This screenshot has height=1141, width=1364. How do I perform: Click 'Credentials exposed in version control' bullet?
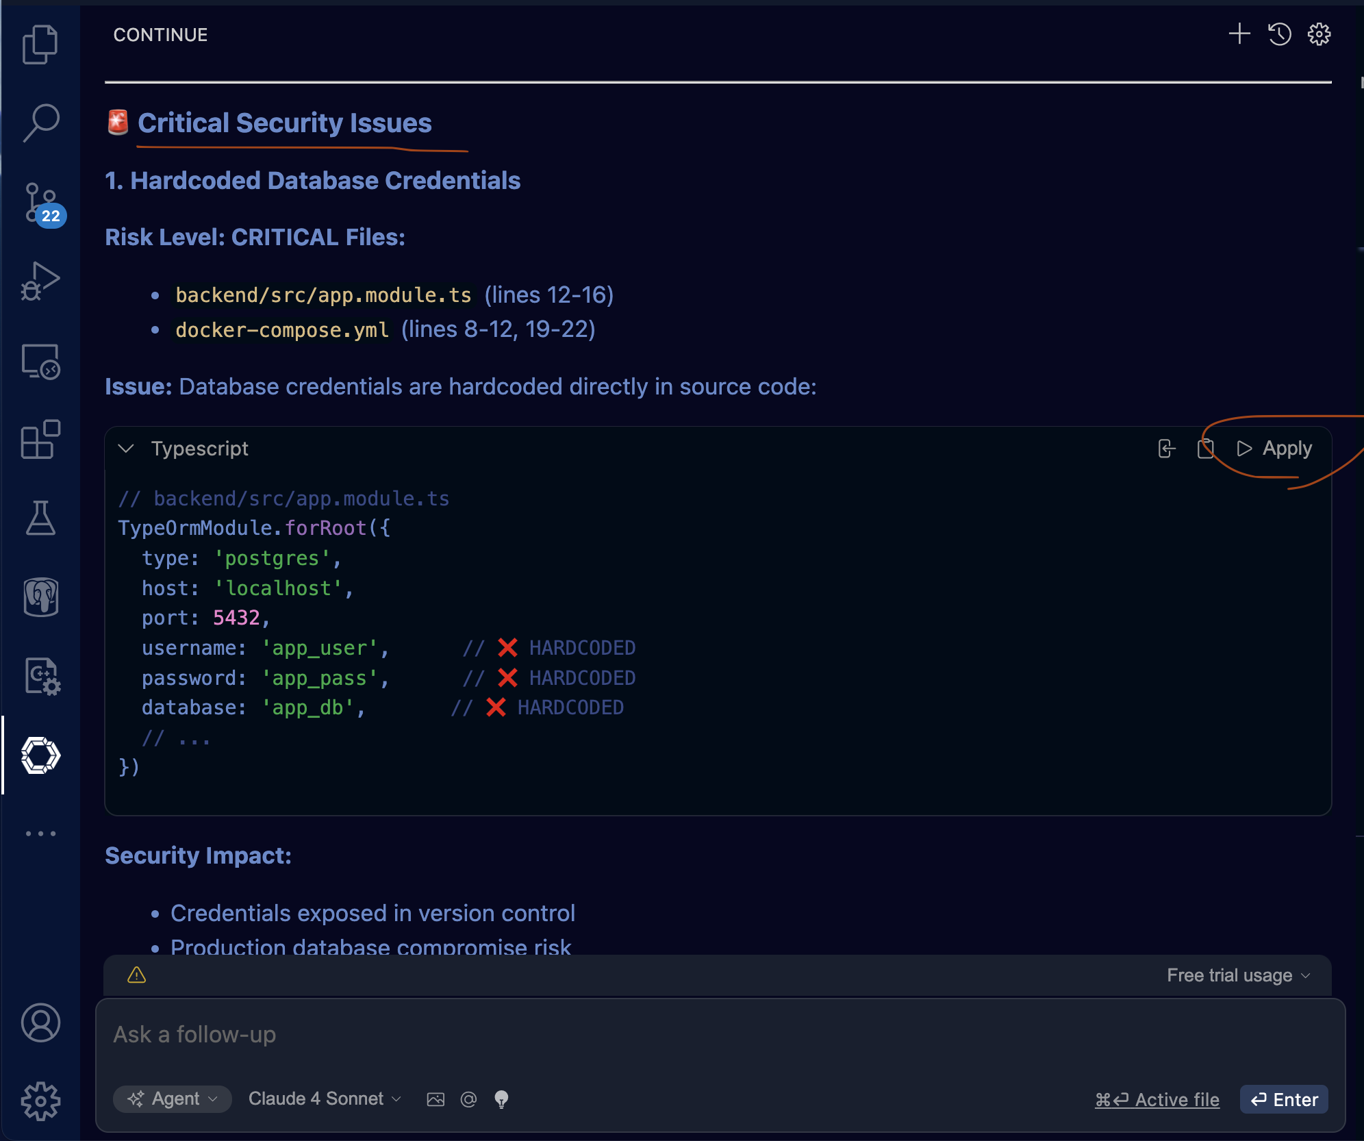pos(372,914)
